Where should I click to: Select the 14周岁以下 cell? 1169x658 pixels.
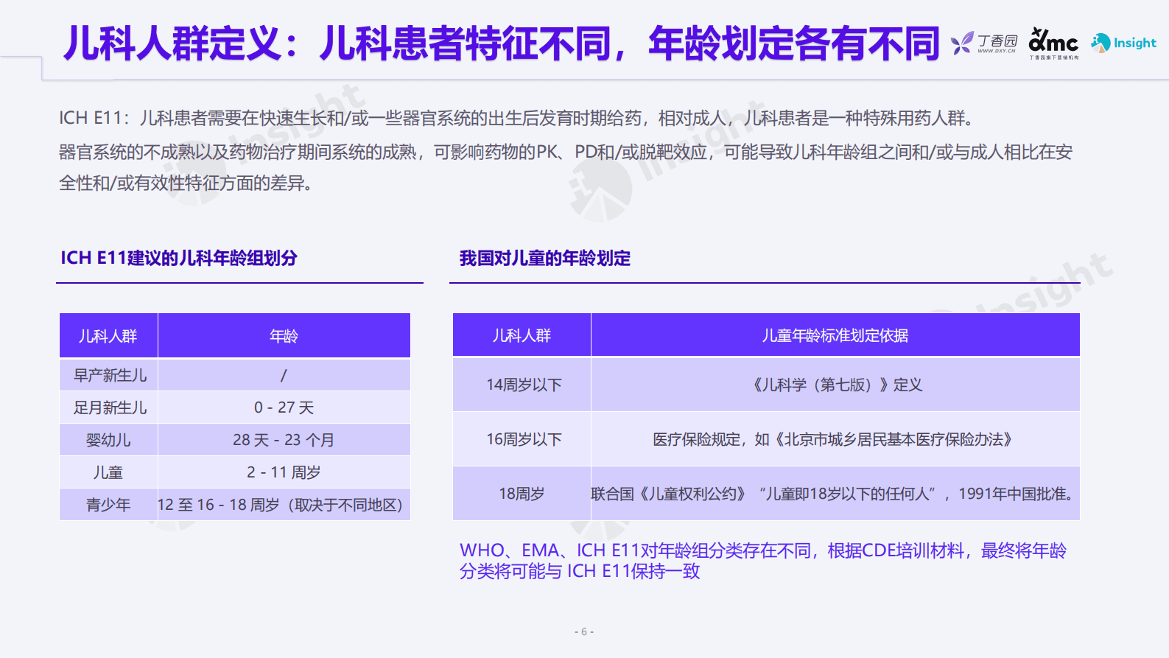(x=522, y=385)
